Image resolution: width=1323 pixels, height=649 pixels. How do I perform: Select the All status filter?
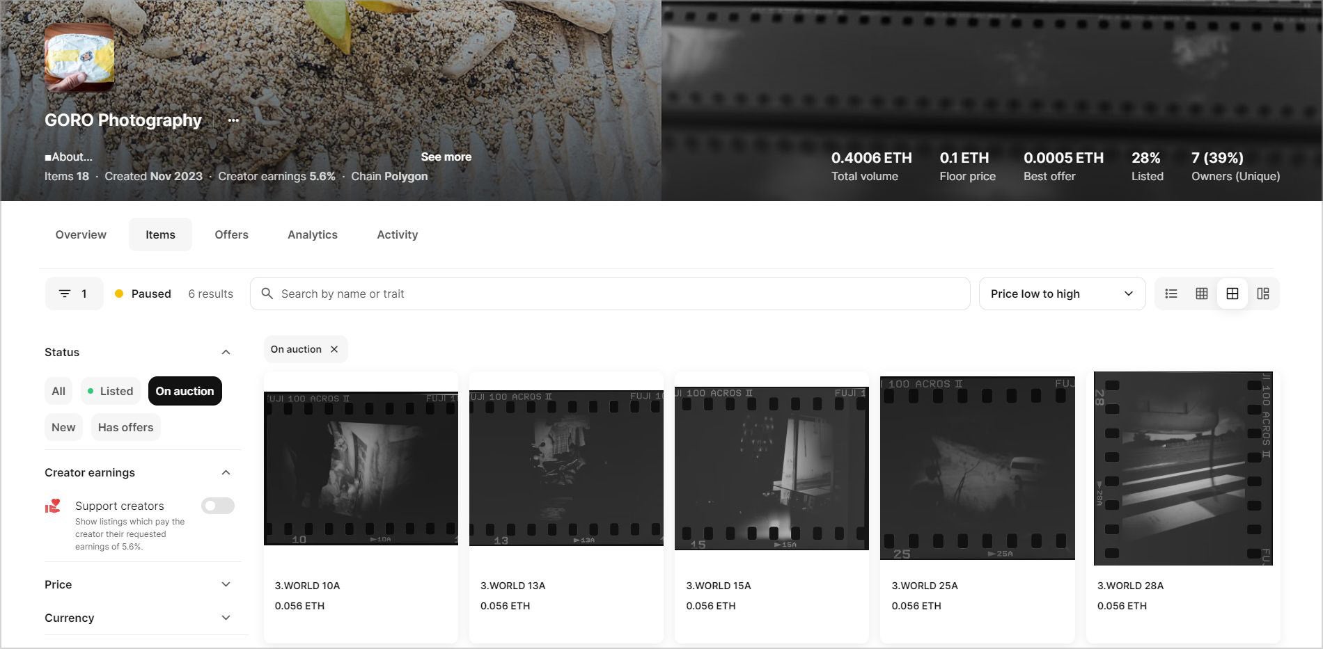click(58, 391)
